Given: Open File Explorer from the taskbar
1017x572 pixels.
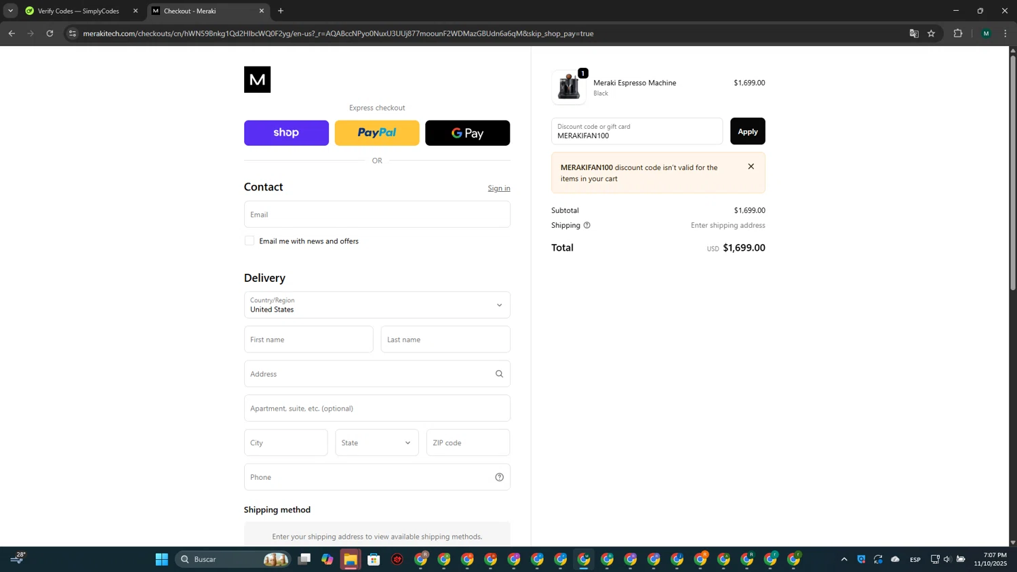Looking at the screenshot, I should [x=351, y=559].
